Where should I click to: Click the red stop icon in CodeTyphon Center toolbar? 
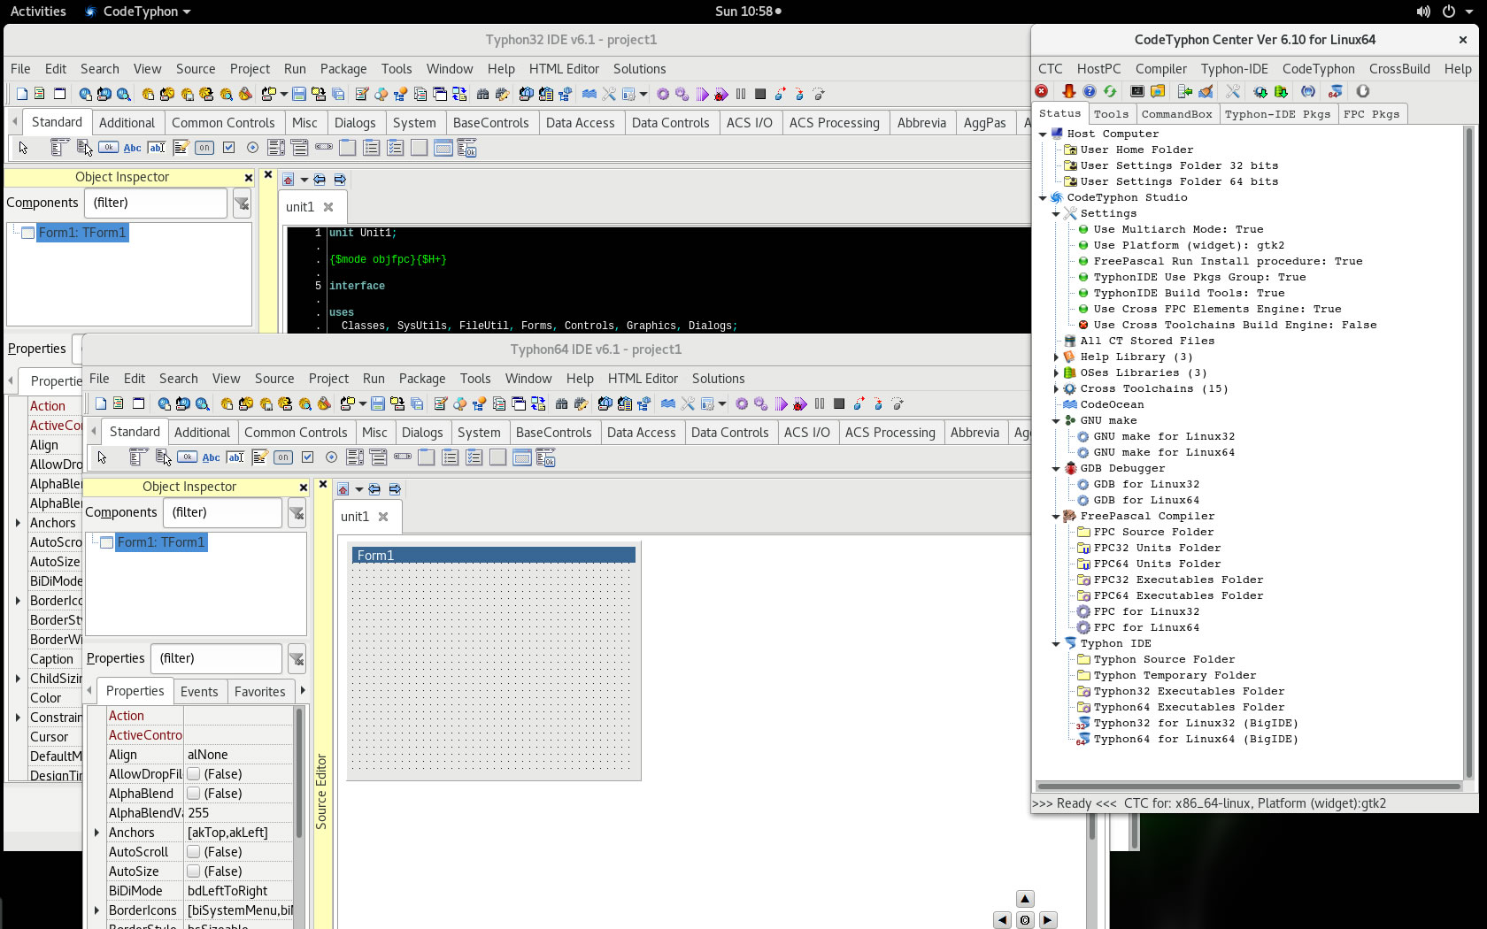pos(1042,91)
